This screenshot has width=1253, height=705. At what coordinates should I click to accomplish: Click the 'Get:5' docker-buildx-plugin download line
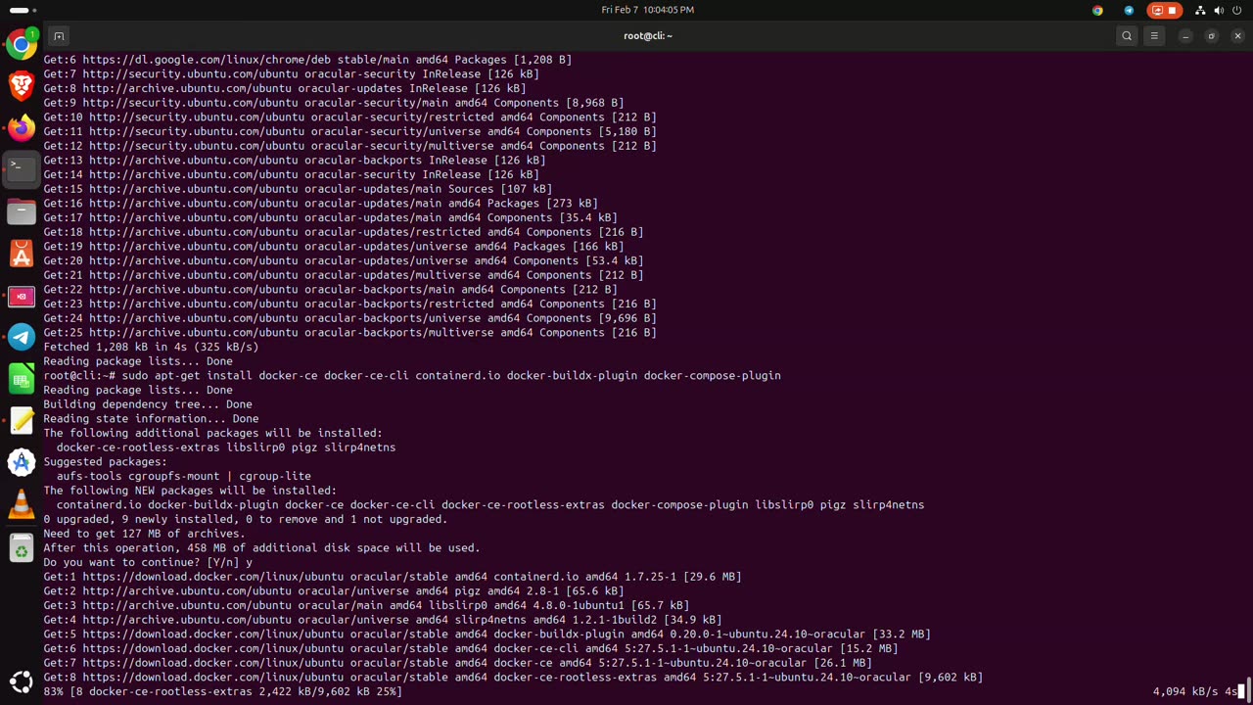coord(487,634)
